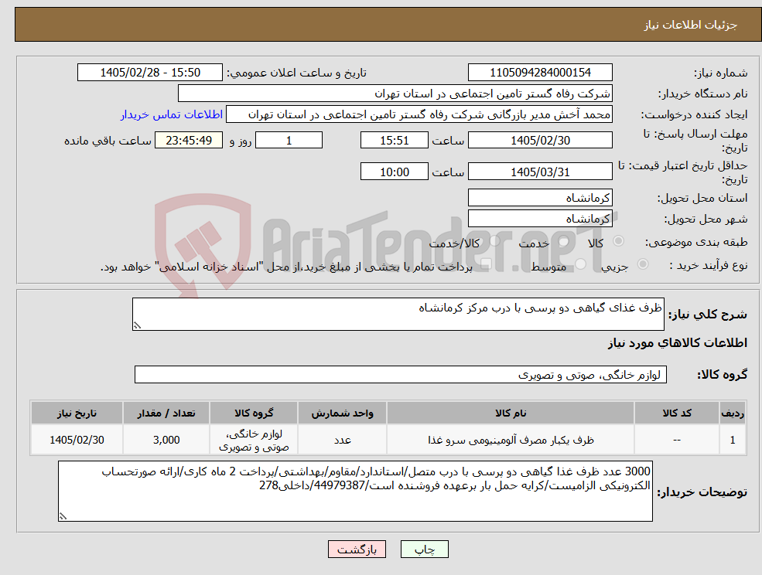Click the deadline time field 15:51
762x575 pixels.
pos(394,141)
